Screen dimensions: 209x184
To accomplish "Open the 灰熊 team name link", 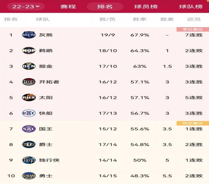I will [x=46, y=35].
